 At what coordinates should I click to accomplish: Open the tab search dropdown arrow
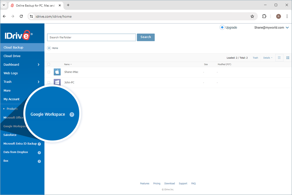coord(4,5)
